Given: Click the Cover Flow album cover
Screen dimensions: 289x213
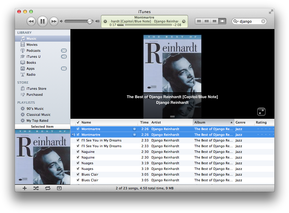Looking at the screenshot, I should [172, 63].
